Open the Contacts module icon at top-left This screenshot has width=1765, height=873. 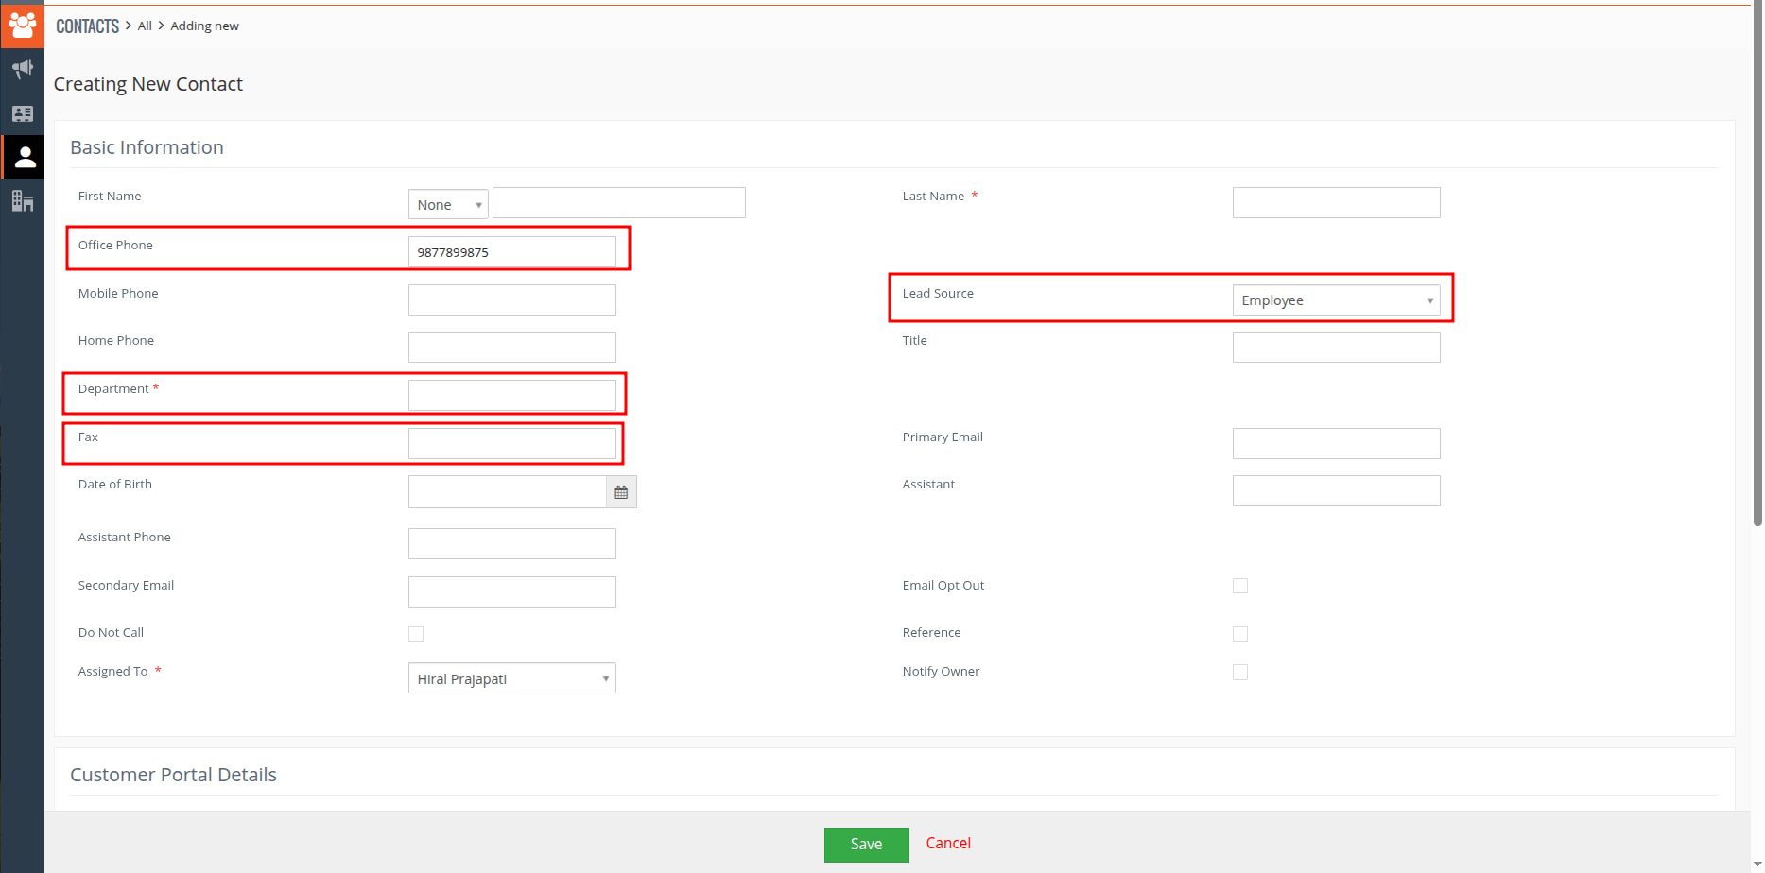23,25
